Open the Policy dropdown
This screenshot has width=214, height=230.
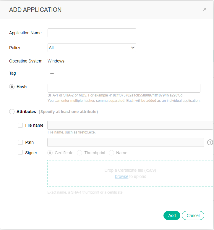pos(92,48)
